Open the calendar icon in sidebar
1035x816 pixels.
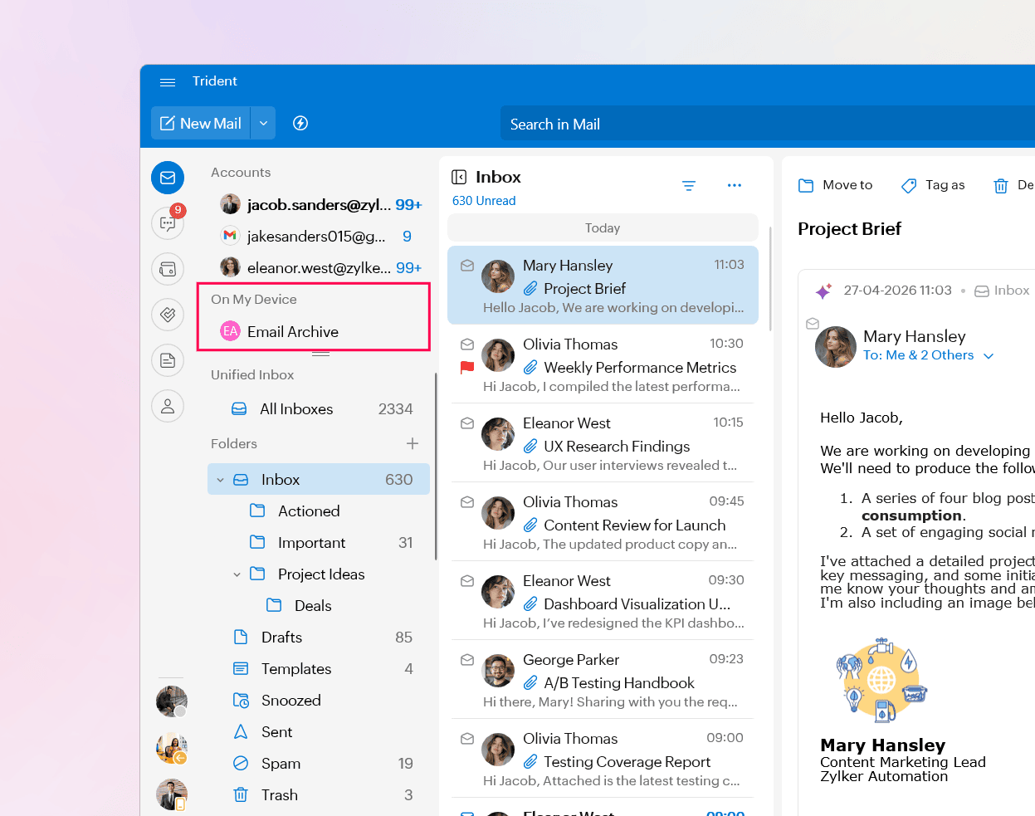tap(168, 269)
